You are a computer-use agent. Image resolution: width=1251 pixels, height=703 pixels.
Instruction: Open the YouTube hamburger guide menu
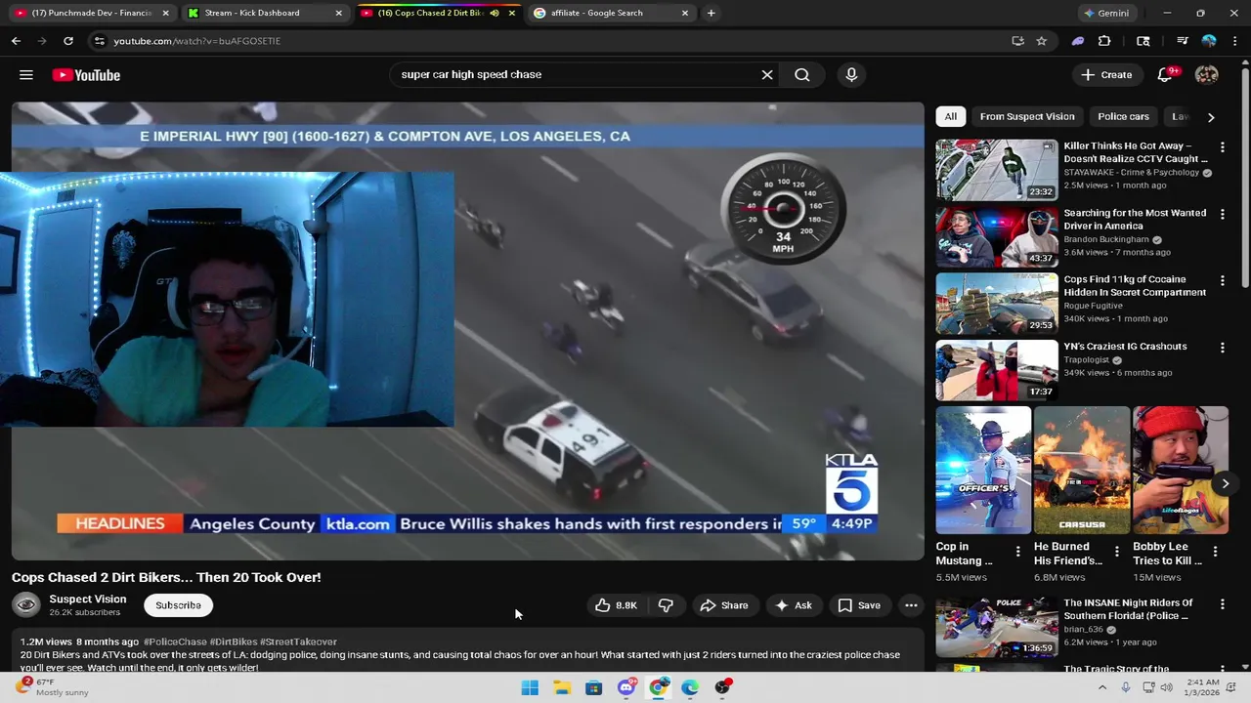[26, 75]
